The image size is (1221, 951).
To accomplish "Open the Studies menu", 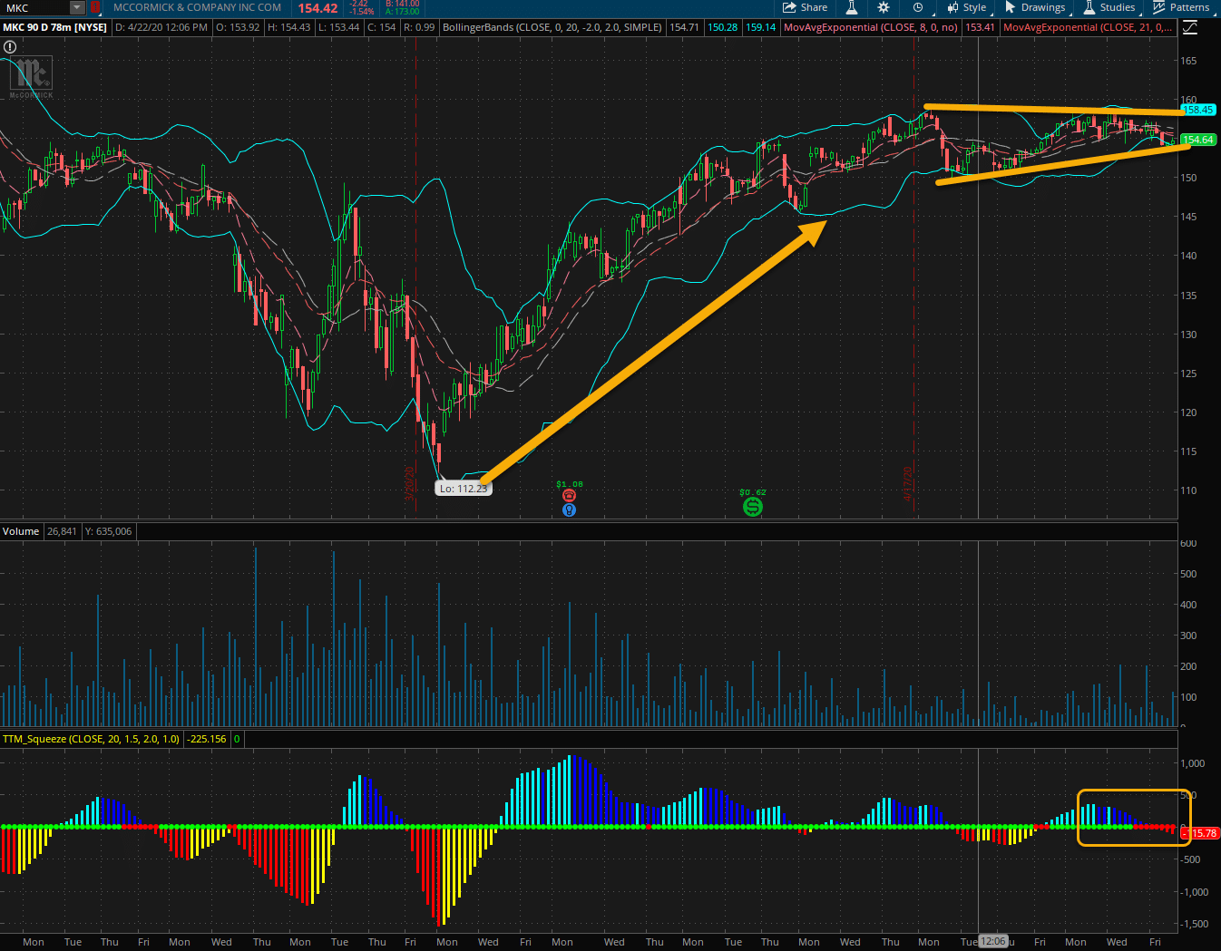I will point(1109,7).
